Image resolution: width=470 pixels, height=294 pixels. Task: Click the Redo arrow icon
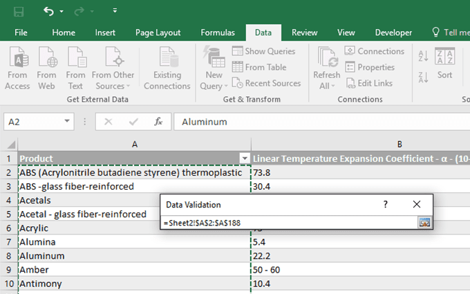(x=79, y=11)
